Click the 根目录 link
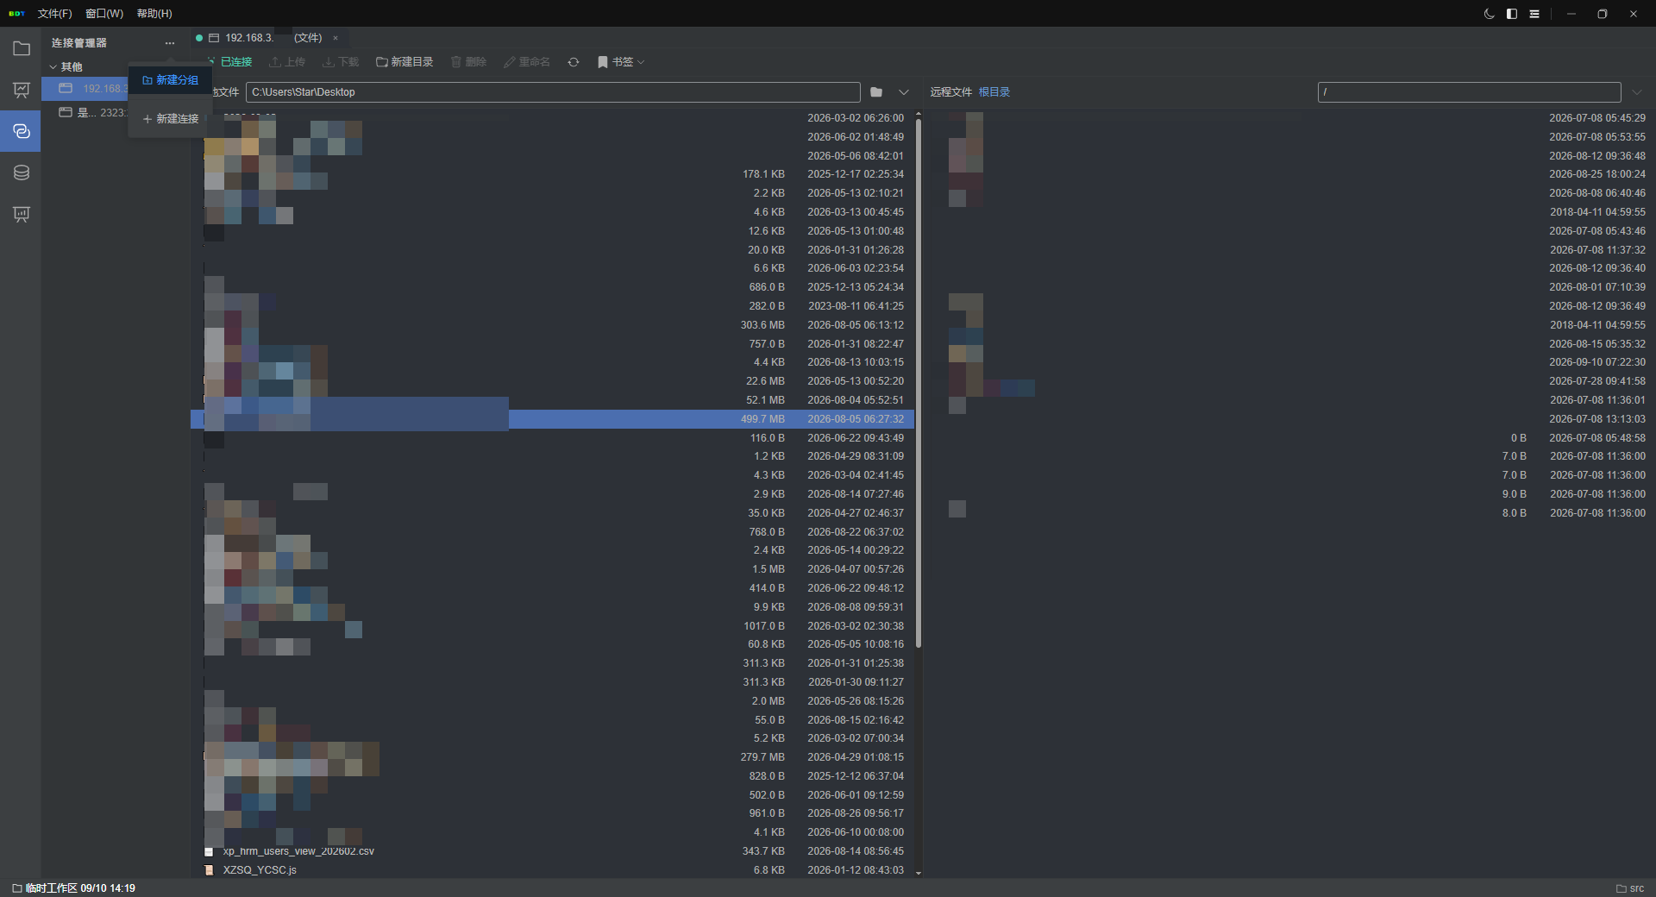 (994, 92)
